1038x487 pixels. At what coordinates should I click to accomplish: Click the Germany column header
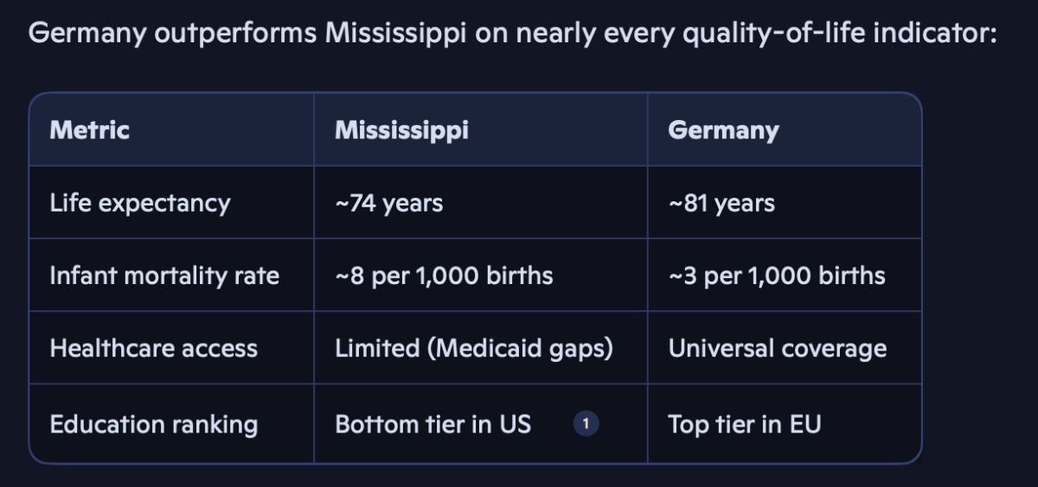tap(723, 130)
